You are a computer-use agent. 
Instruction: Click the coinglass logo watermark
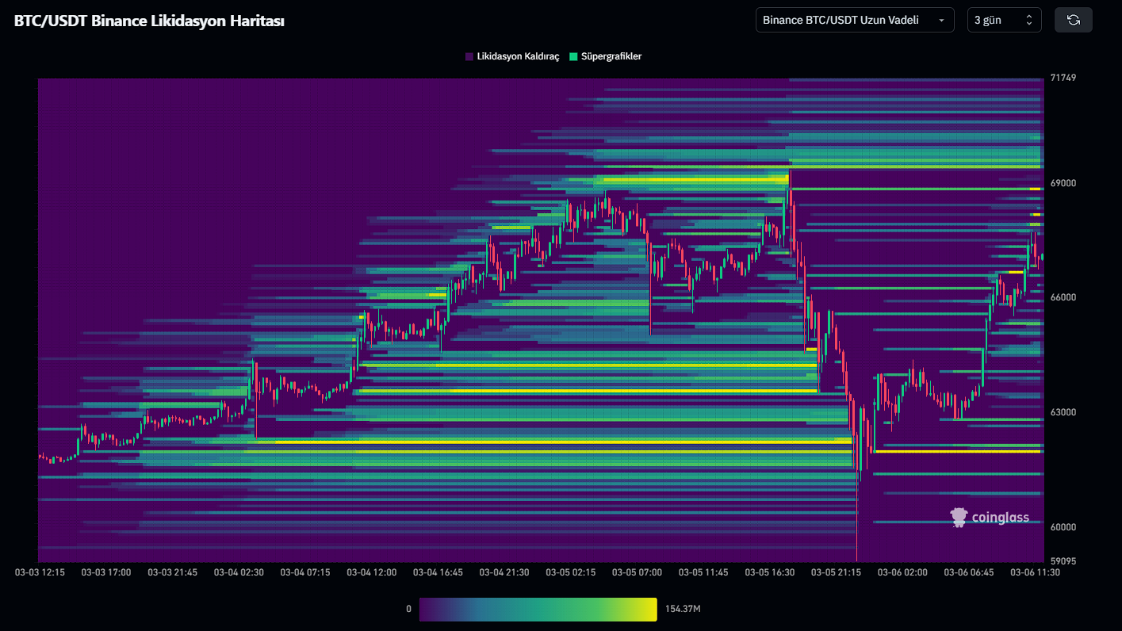click(x=990, y=518)
